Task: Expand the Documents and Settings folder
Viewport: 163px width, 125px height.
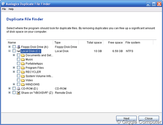Action: coord(14,55)
